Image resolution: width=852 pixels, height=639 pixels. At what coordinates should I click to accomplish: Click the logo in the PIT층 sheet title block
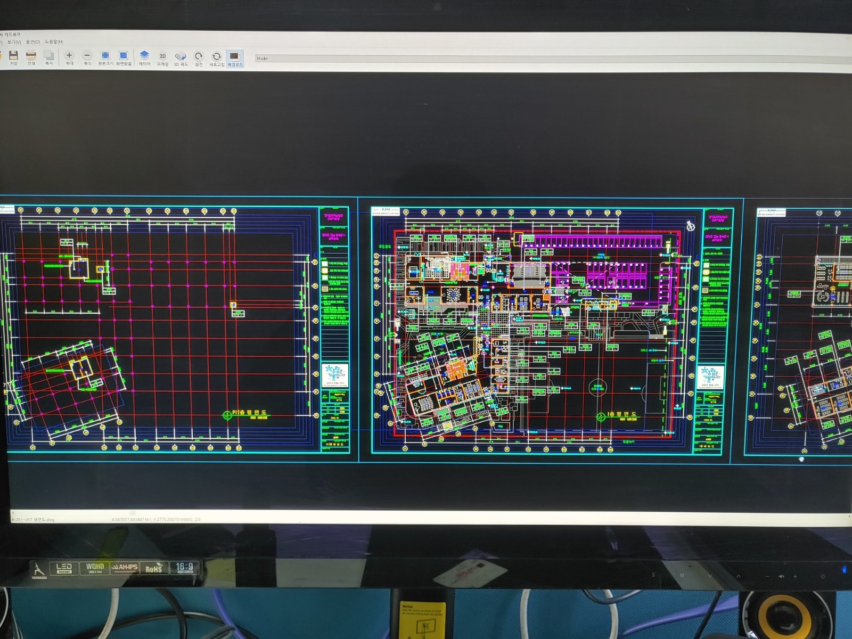pyautogui.click(x=335, y=375)
